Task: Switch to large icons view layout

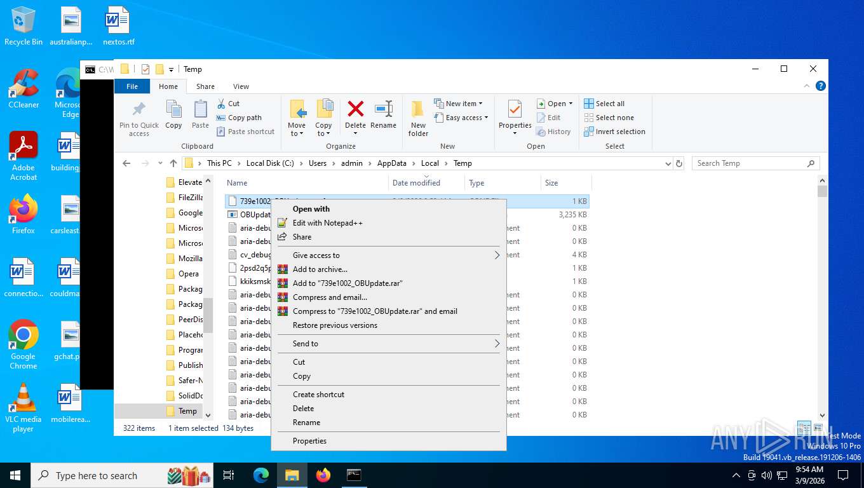Action: click(x=818, y=428)
